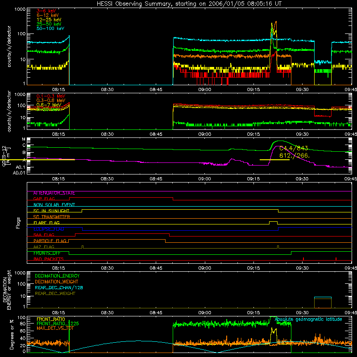357x357 pixels.
Task: Click the vertical Flags axis title
Action: [x=18, y=223]
